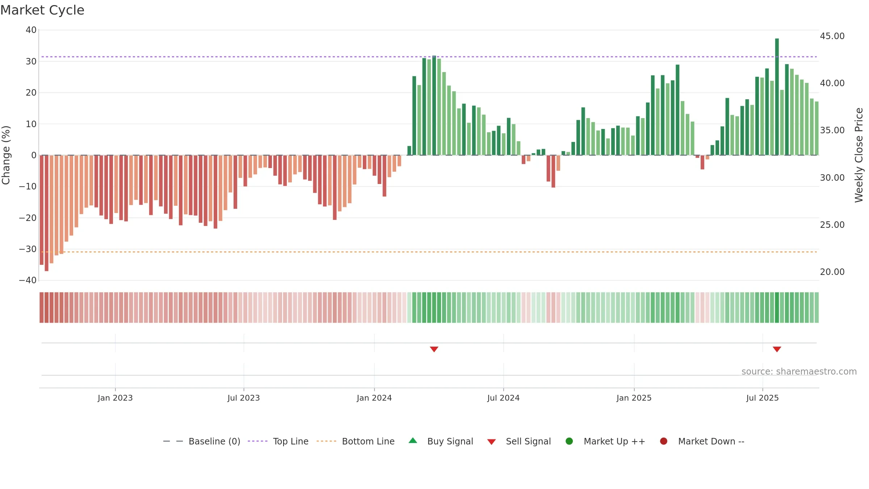Click the Jul 2024 axis label
This screenshot has height=489, width=869.
tap(503, 398)
